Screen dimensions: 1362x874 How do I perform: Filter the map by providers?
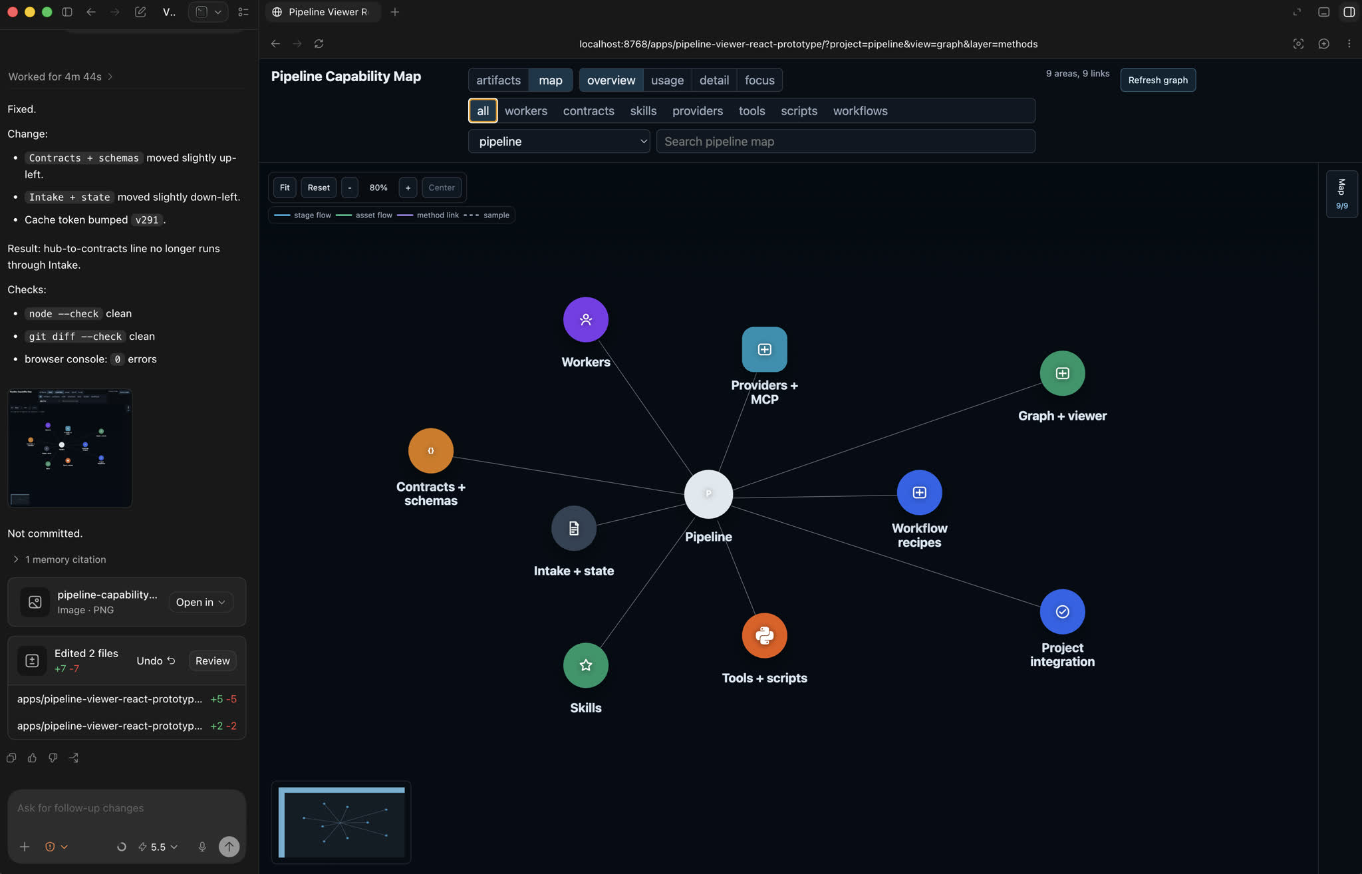coord(697,110)
